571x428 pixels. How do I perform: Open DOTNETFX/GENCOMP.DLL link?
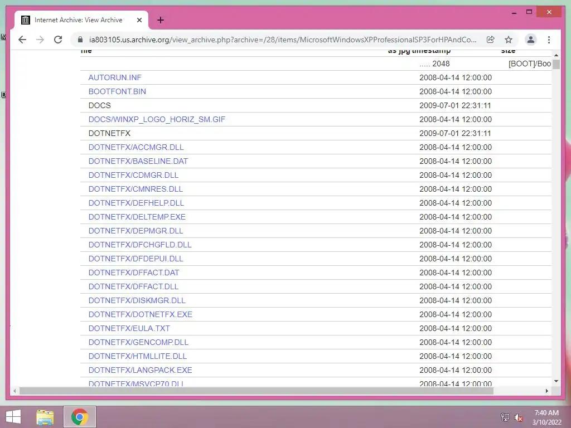[138, 342]
